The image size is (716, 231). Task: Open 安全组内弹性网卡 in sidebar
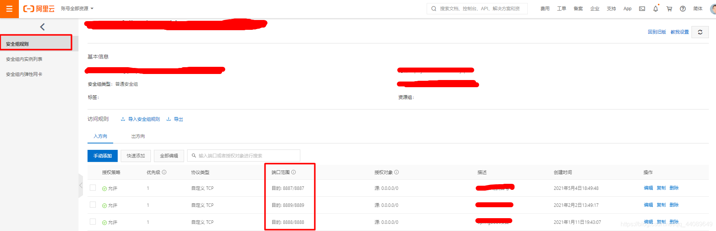(24, 74)
